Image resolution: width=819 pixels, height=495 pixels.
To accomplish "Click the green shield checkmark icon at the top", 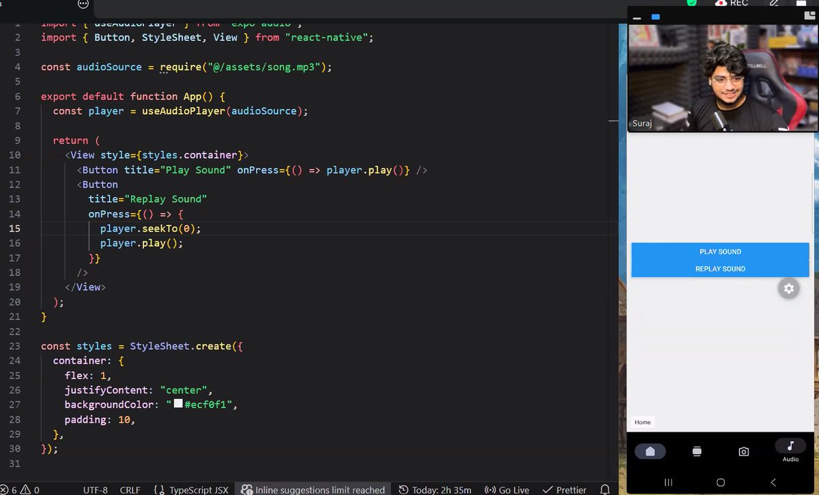I will click(x=691, y=3).
